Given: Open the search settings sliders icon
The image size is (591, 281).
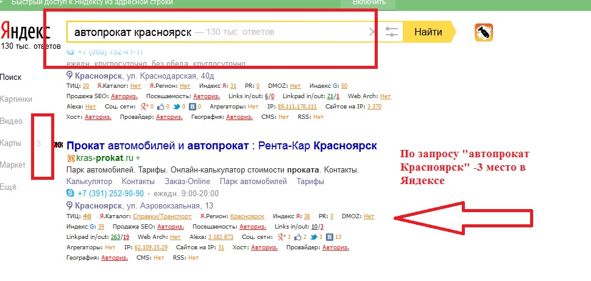Looking at the screenshot, I should click(392, 32).
